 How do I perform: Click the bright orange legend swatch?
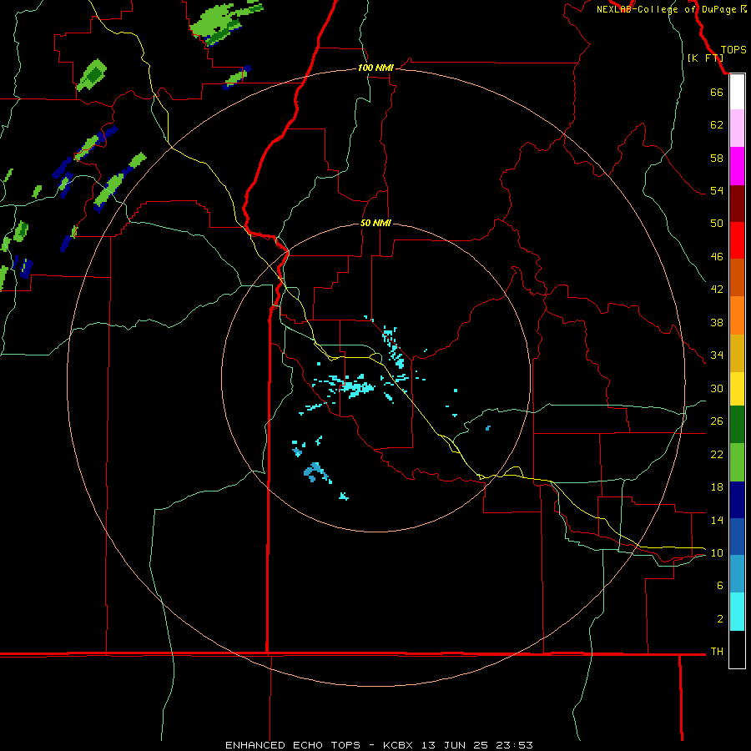[737, 315]
